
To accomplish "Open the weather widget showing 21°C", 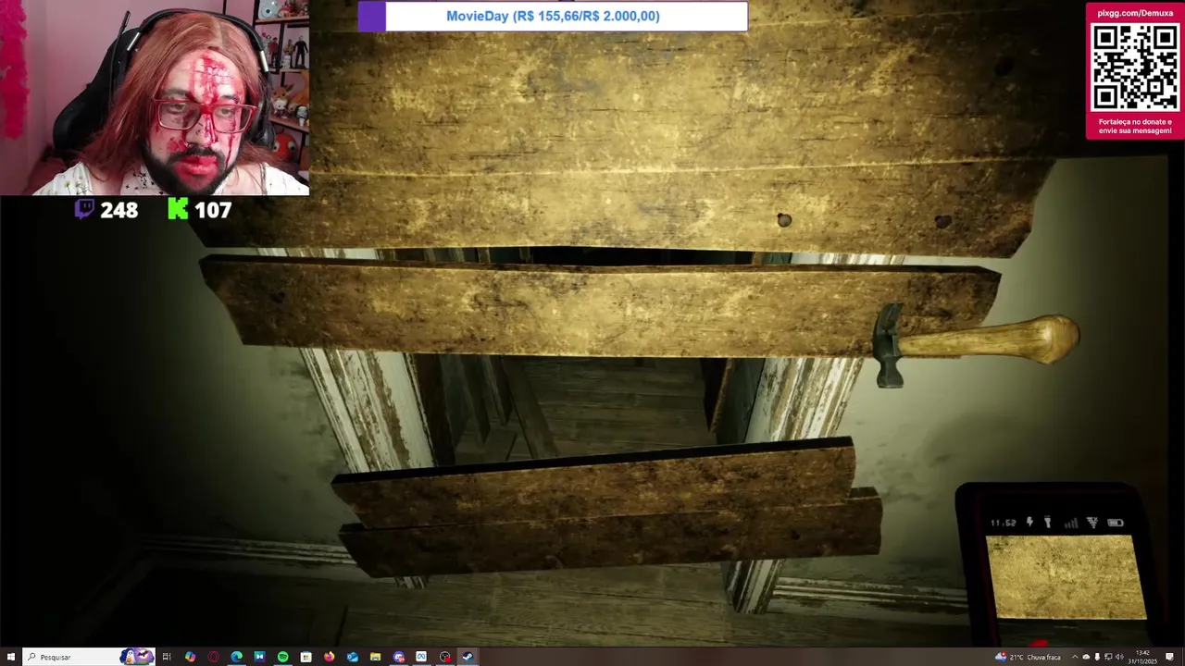I will tap(1028, 657).
